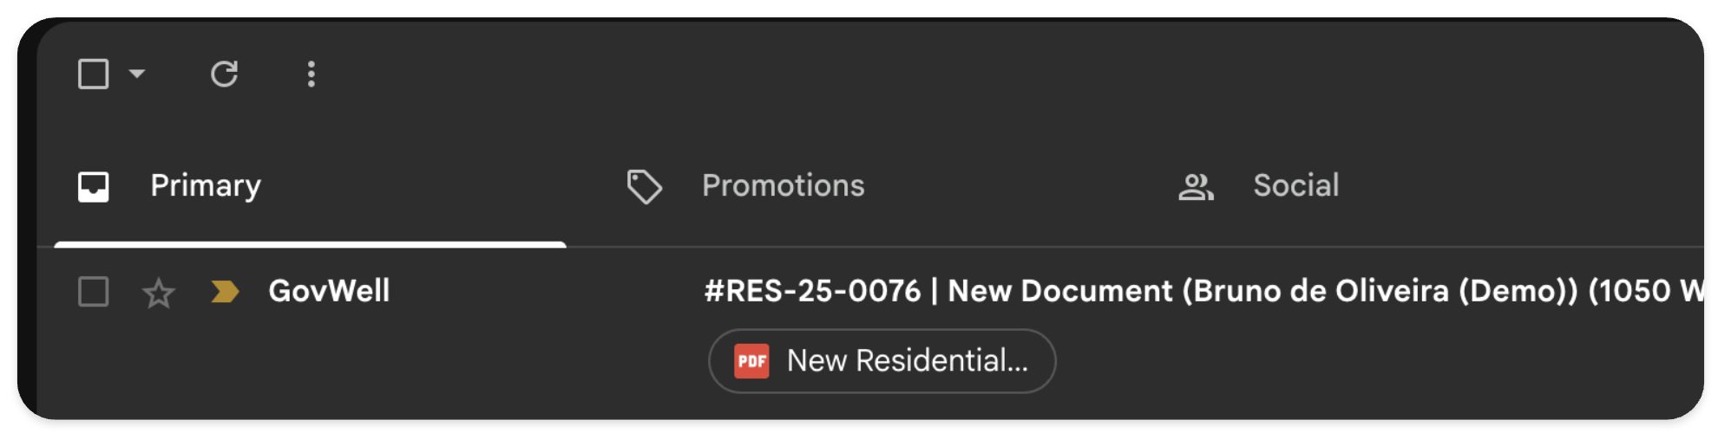Click the white underline beneath Primary tab
Image resolution: width=1718 pixels, height=433 pixels.
click(310, 245)
